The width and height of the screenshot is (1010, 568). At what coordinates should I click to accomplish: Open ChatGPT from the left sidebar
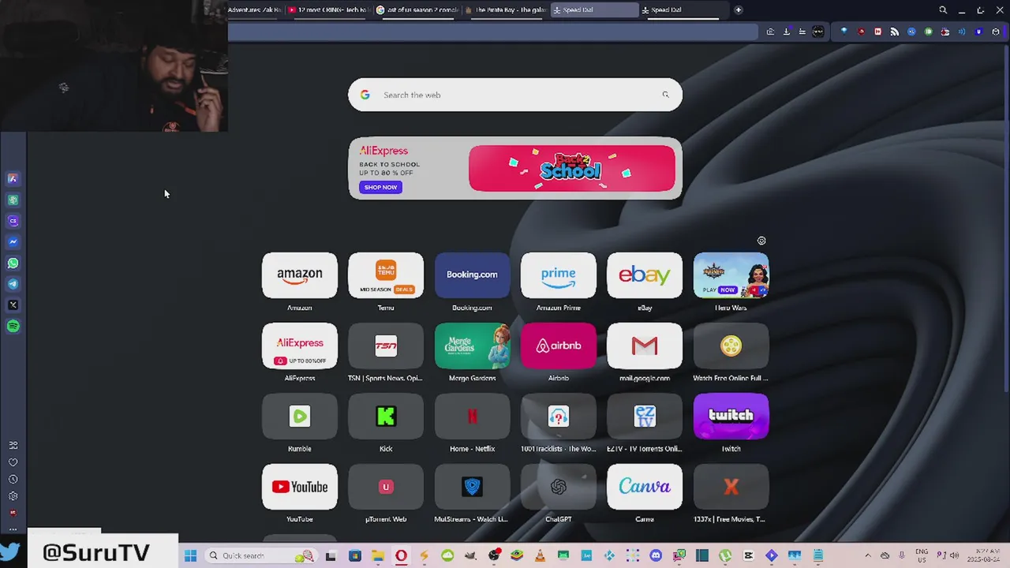[x=13, y=200]
